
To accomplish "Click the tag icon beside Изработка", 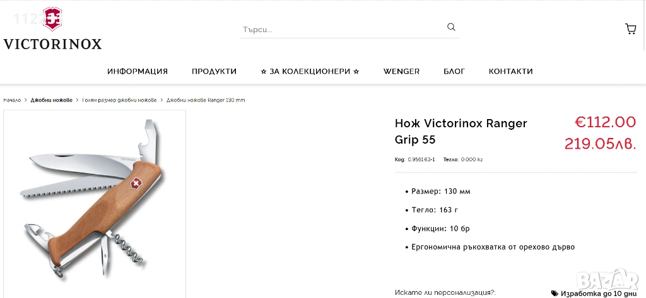I will pos(555,293).
